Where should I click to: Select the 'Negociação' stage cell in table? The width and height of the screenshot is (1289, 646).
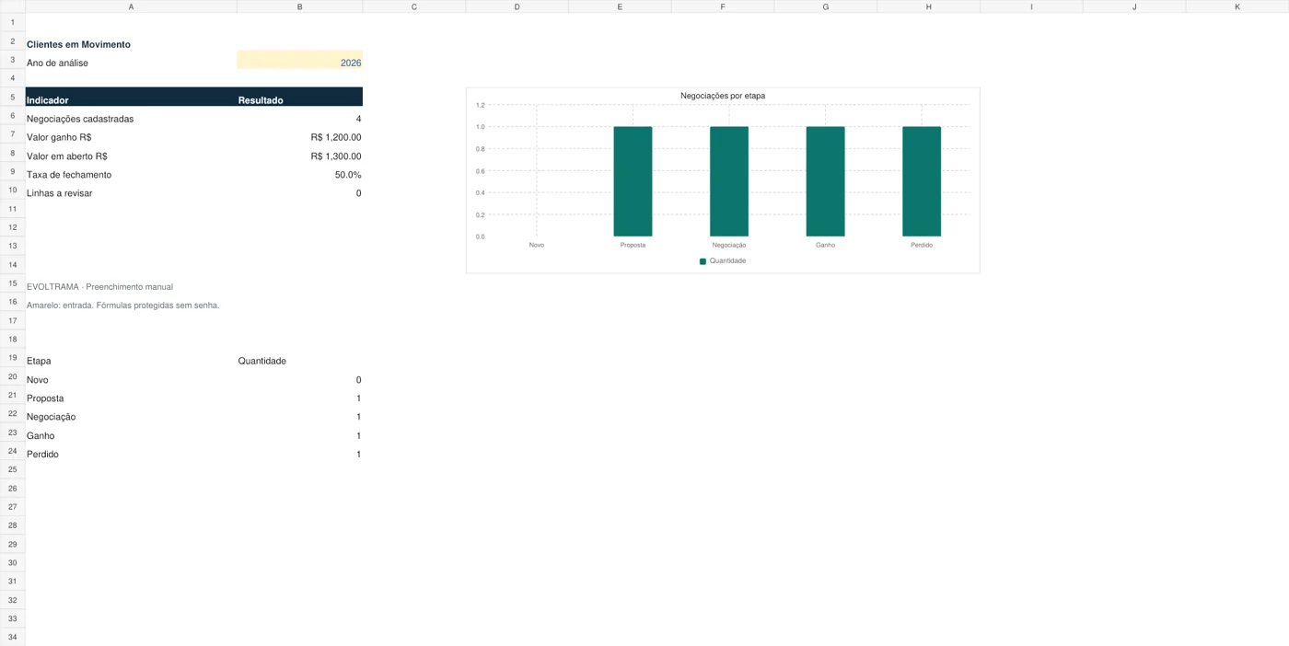click(x=131, y=414)
